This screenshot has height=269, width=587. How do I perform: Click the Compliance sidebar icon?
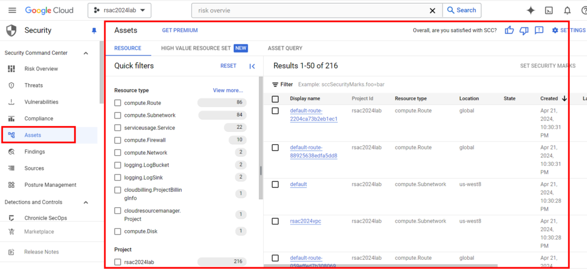[x=11, y=118]
